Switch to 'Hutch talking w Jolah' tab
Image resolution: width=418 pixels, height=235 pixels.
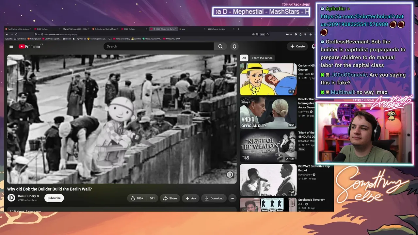pos(18,29)
